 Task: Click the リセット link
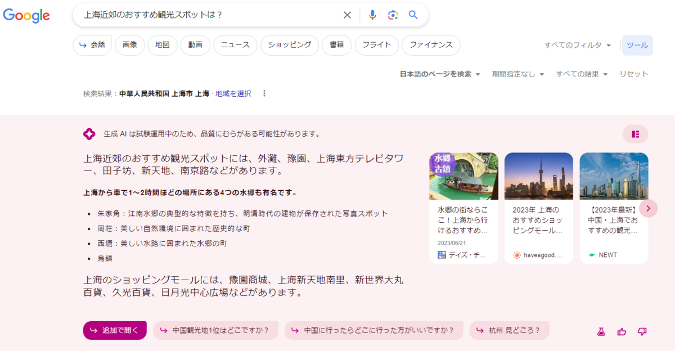pos(634,74)
